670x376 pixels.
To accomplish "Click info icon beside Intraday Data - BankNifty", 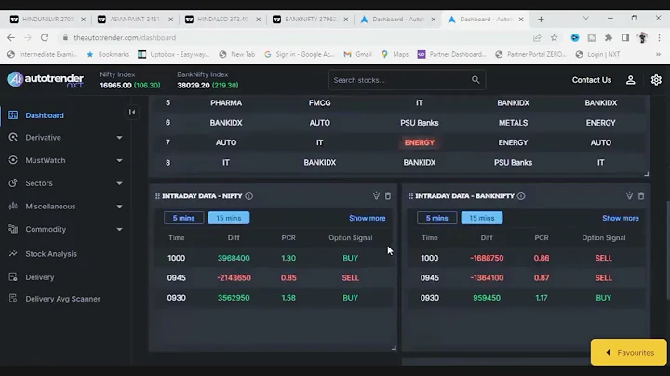I will point(521,195).
